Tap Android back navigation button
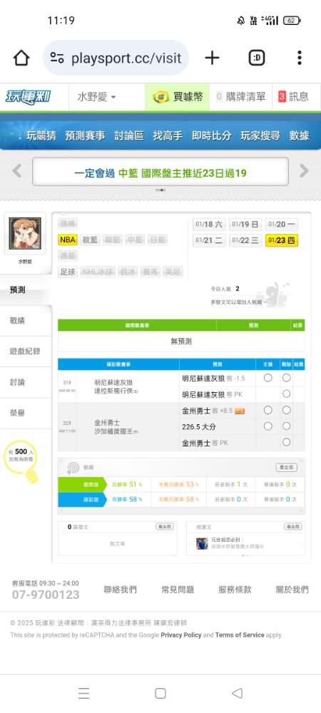The image size is (321, 713). (237, 693)
